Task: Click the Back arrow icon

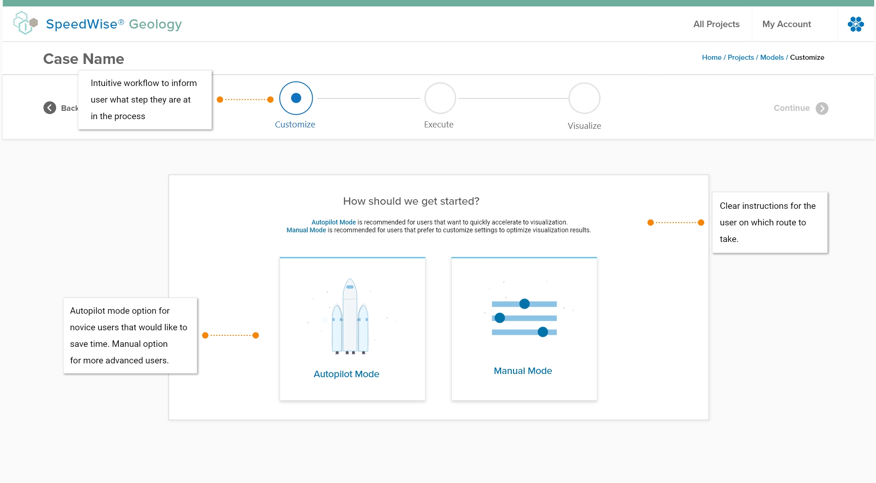Action: pos(50,108)
